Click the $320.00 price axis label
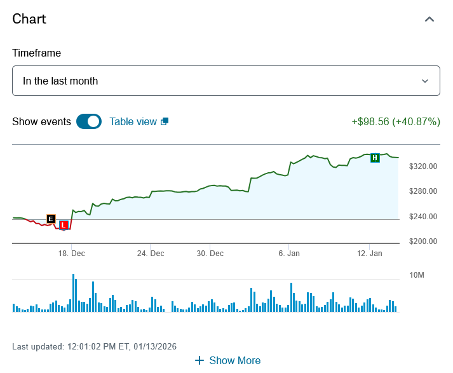 [423, 166]
